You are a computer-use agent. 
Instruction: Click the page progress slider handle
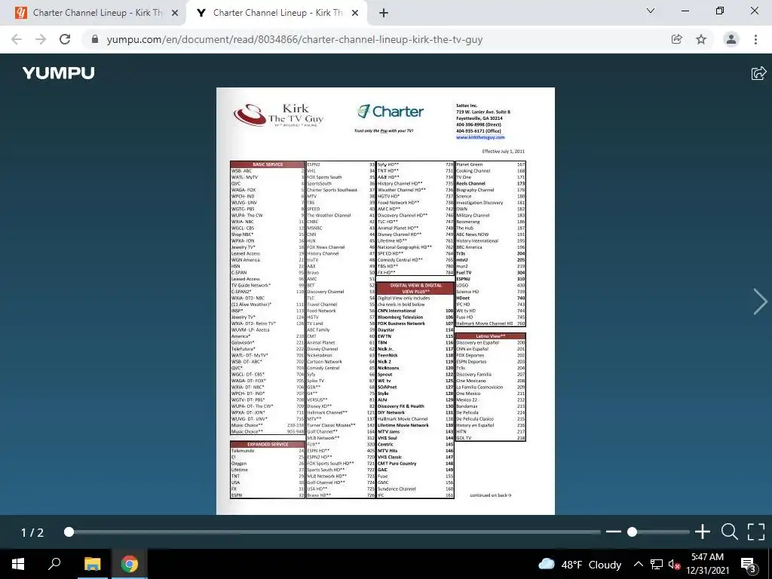tap(69, 532)
